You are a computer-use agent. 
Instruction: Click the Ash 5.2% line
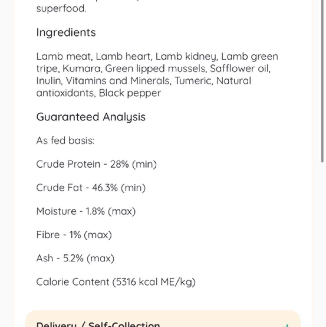coord(75,258)
